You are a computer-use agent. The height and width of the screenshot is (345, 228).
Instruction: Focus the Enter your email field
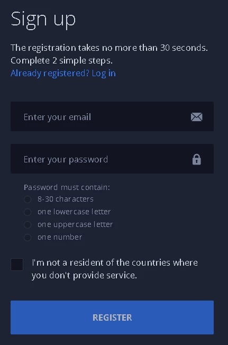112,116
